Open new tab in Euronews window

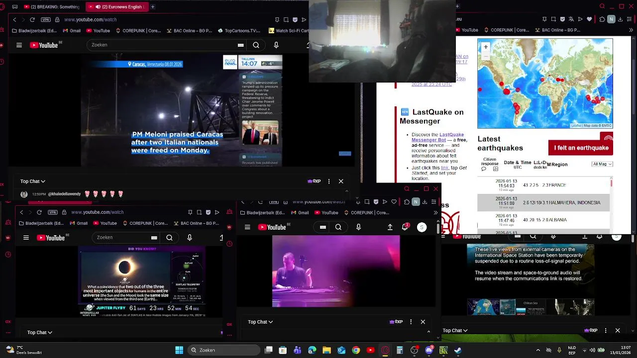pyautogui.click(x=153, y=7)
